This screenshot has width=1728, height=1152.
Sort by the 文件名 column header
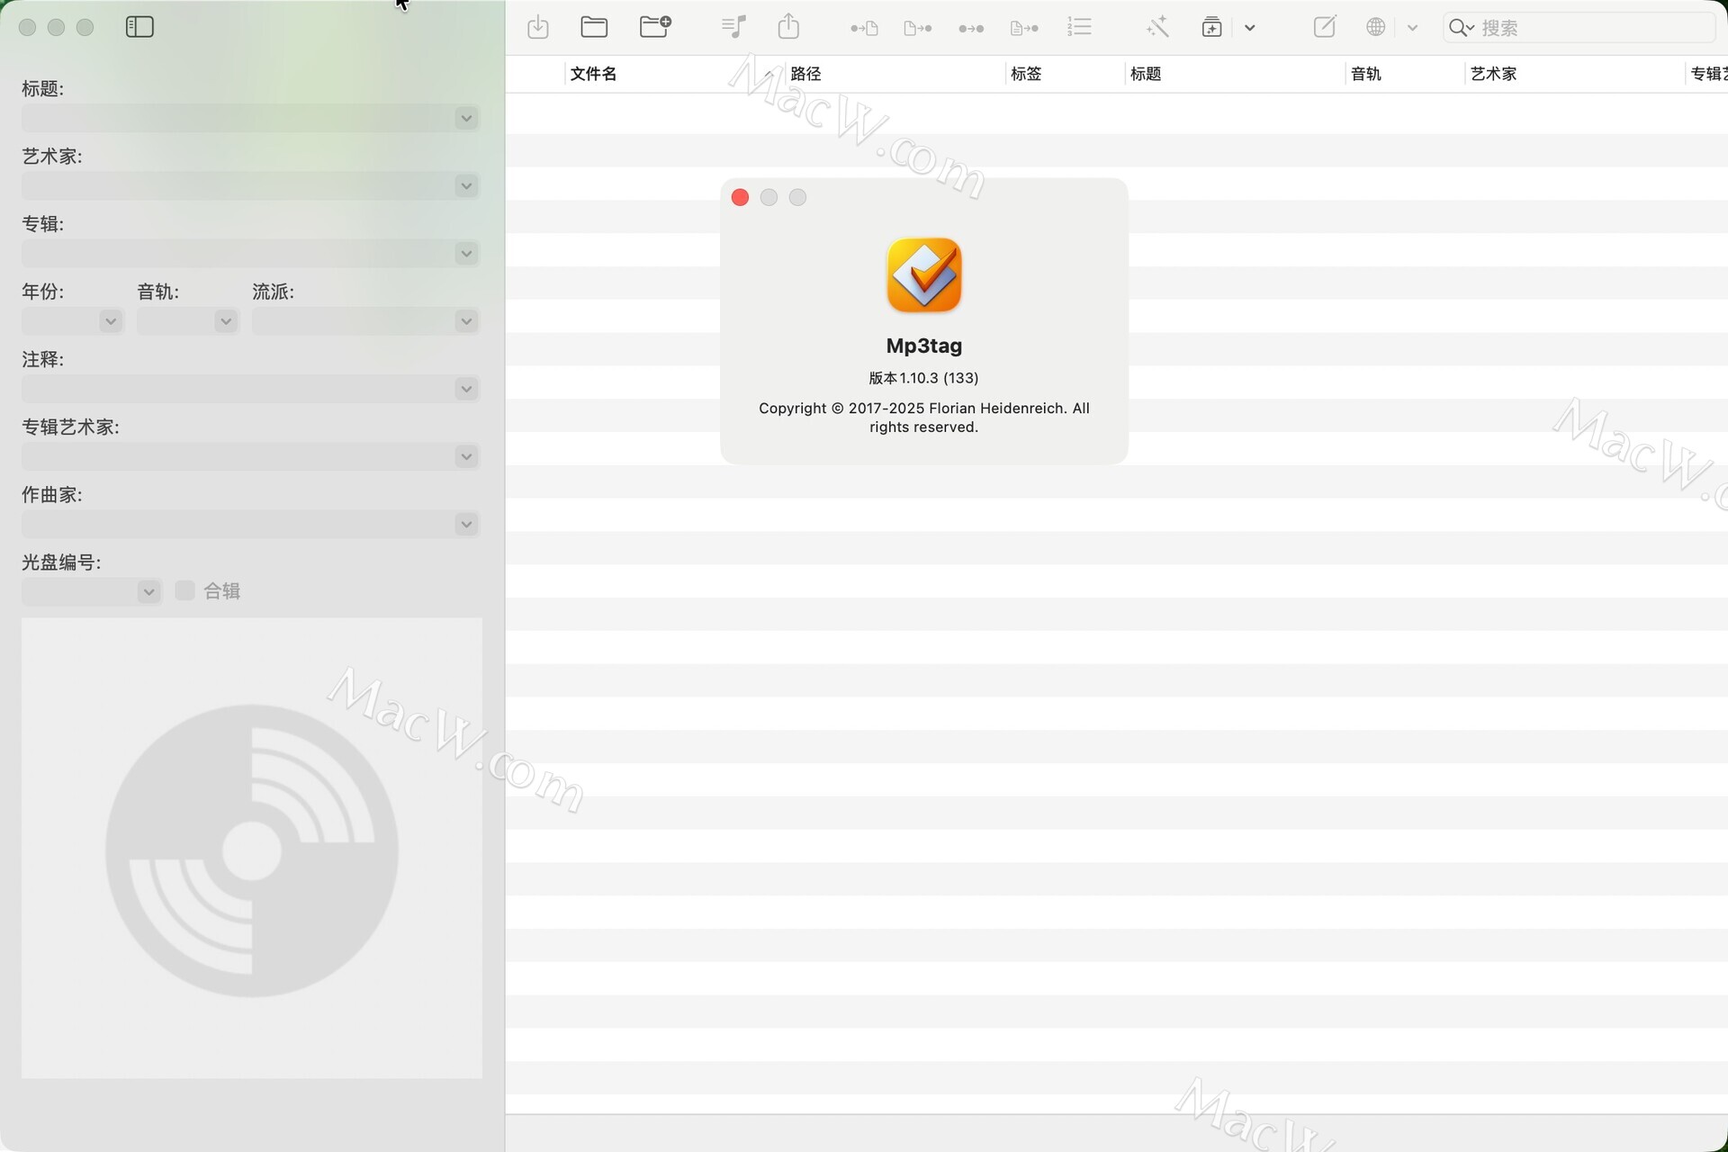pyautogui.click(x=594, y=74)
